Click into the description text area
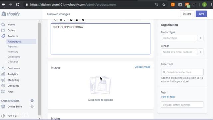The width and height of the screenshot is (213, 120). pyautogui.click(x=101, y=39)
